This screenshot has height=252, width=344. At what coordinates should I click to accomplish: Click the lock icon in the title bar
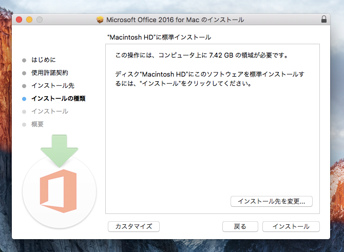pos(324,20)
